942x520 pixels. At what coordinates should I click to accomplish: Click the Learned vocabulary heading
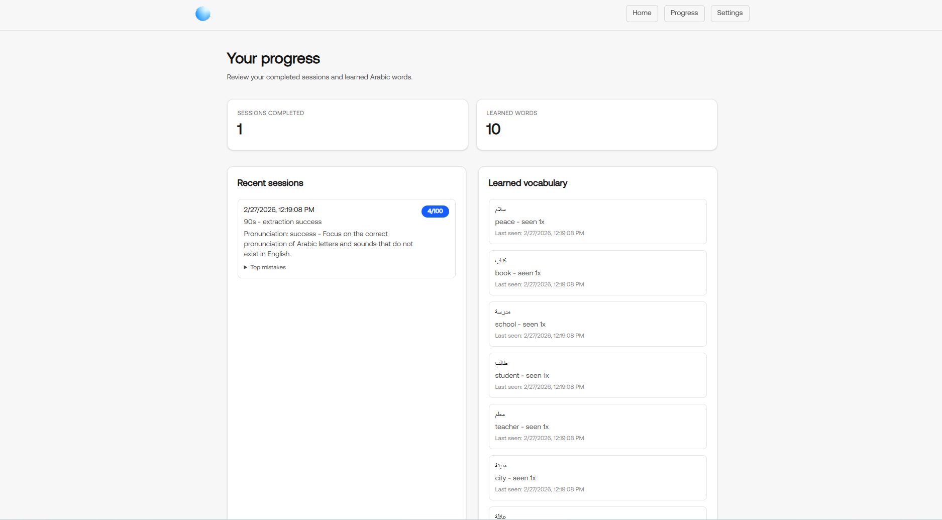528,183
